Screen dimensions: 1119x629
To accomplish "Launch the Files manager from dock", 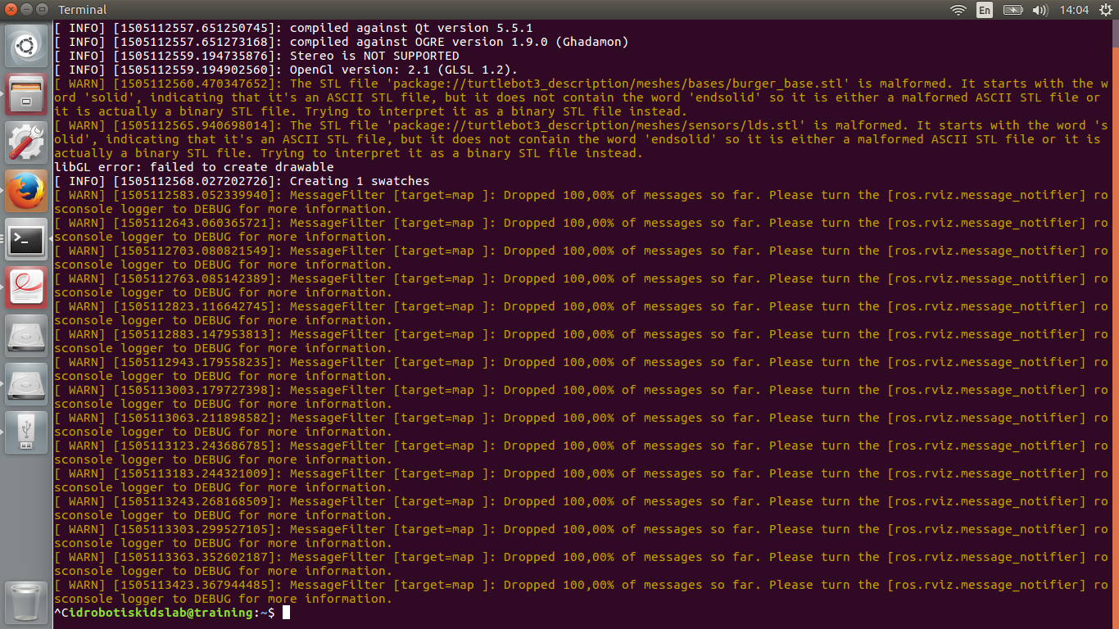I will (26, 94).
